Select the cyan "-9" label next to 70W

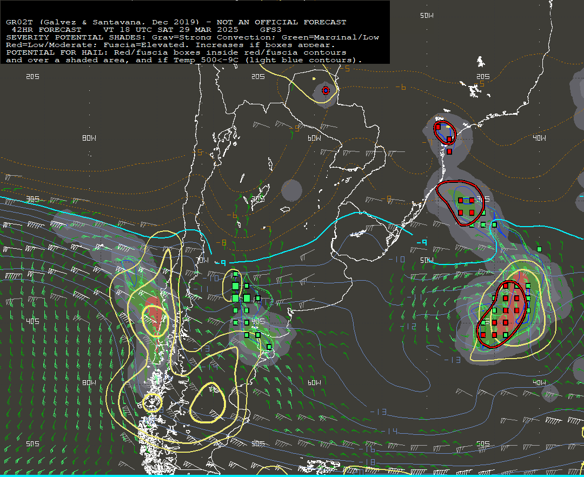tap(221, 263)
